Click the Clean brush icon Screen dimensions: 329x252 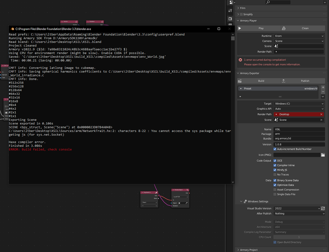point(284,28)
